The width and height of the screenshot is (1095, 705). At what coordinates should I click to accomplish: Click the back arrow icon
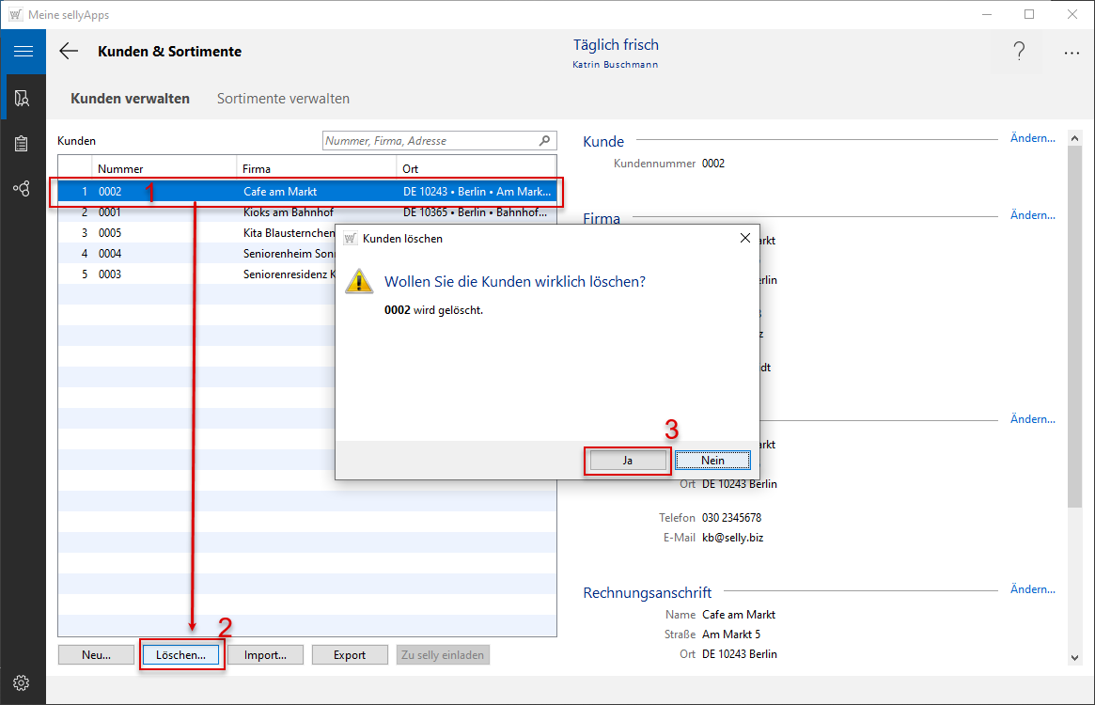(x=69, y=52)
